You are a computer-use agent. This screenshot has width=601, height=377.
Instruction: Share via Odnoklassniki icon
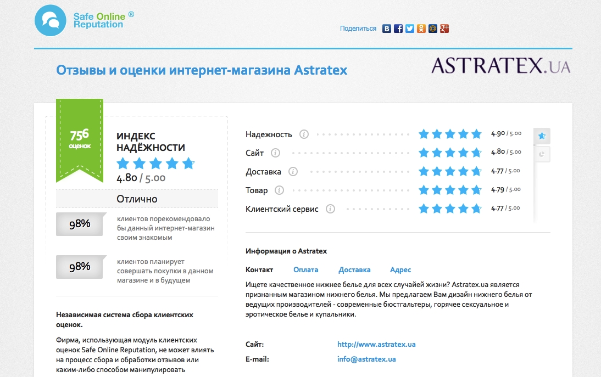click(421, 29)
